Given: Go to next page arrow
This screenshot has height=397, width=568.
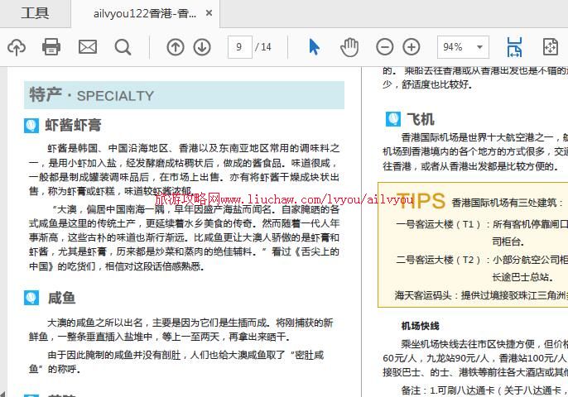Looking at the screenshot, I should point(201,47).
